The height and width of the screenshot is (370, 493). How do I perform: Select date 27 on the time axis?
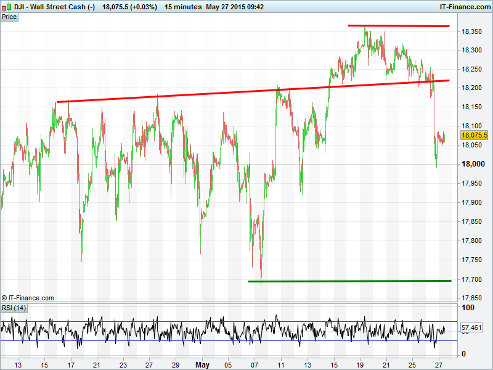point(438,364)
